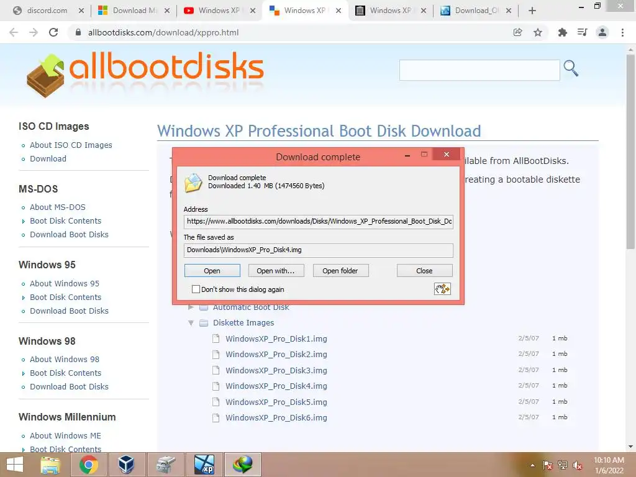Image resolution: width=636 pixels, height=477 pixels.
Task: Open Download link under ISO CD Images
Action: 48,158
